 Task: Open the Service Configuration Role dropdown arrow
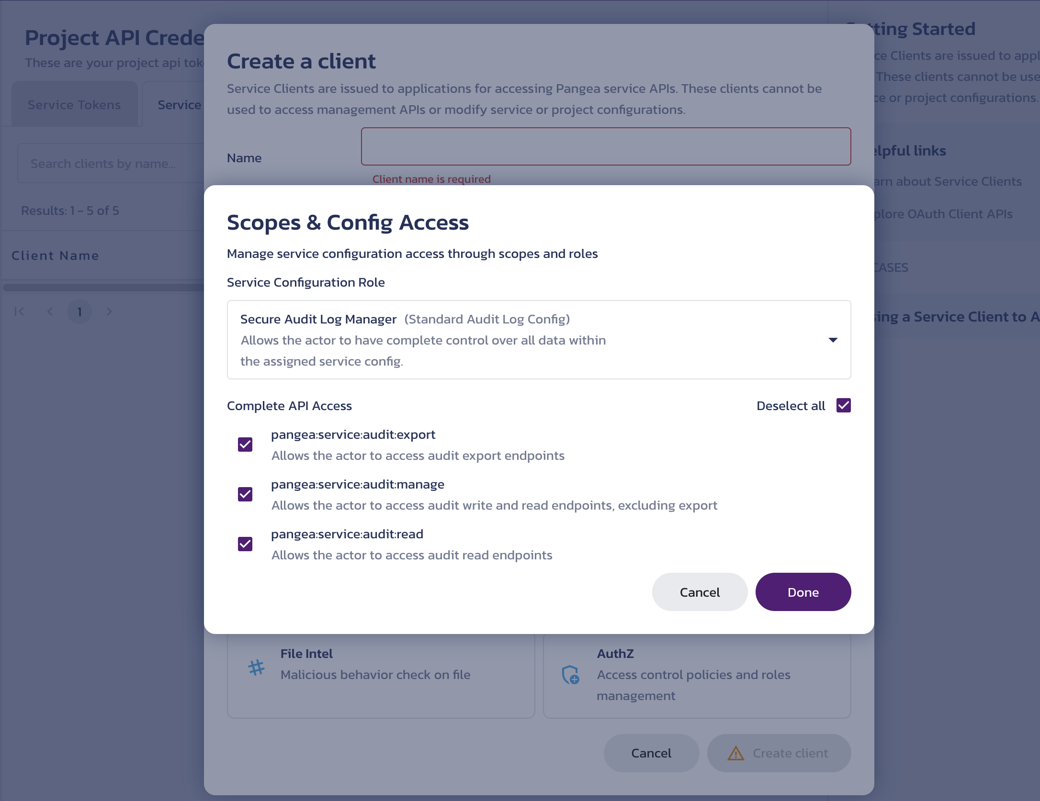coord(833,340)
